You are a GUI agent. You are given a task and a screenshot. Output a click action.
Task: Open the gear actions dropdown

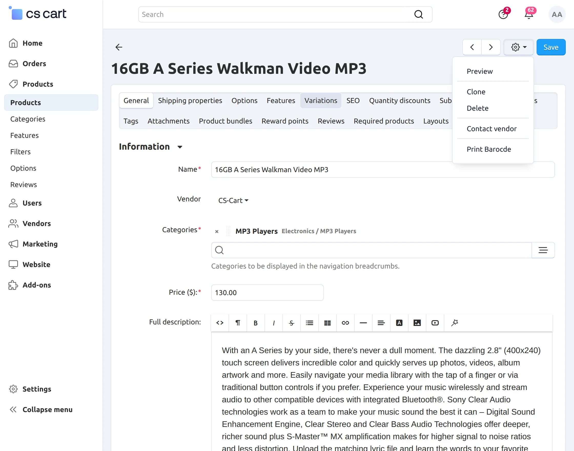pos(518,47)
